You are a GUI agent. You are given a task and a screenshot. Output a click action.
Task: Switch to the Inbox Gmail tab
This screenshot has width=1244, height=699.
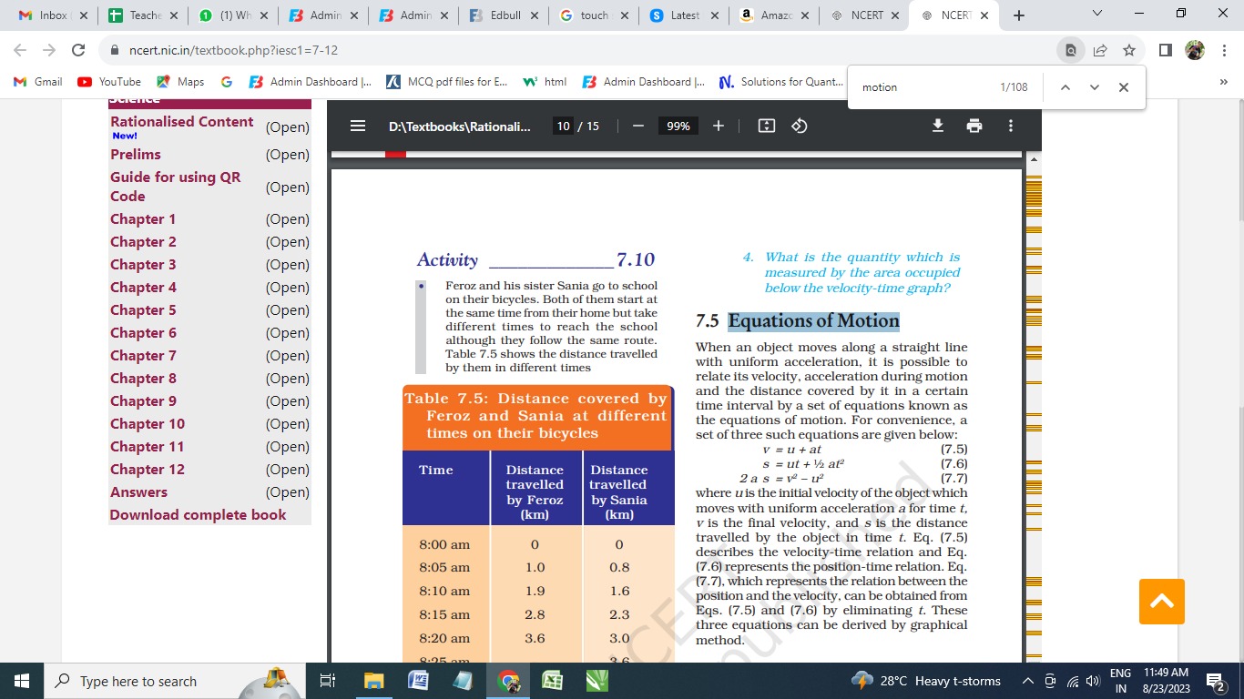[50, 15]
